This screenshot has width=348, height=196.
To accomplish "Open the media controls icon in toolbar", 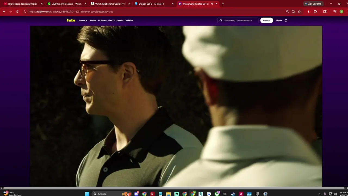I will click(x=335, y=12).
